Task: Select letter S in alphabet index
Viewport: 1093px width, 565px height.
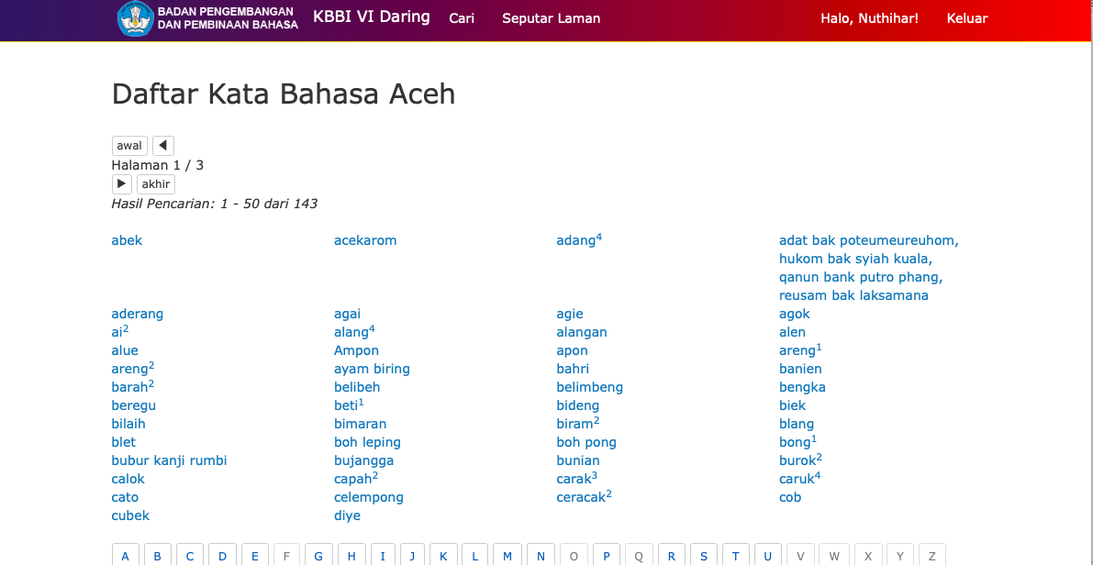Action: [x=704, y=556]
